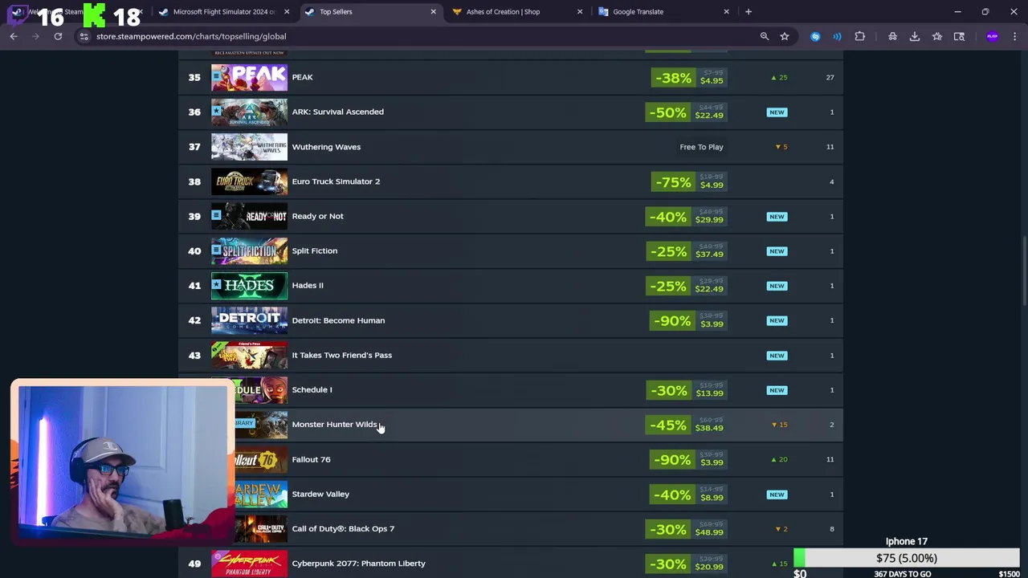Viewport: 1028px width, 578px height.
Task: Bookmark this page with star icon
Action: click(785, 36)
